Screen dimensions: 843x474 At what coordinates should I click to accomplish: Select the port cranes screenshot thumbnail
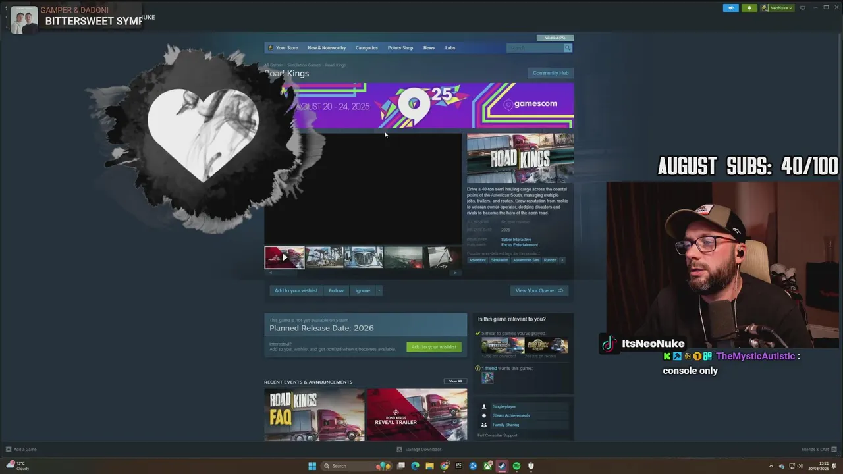(x=324, y=257)
